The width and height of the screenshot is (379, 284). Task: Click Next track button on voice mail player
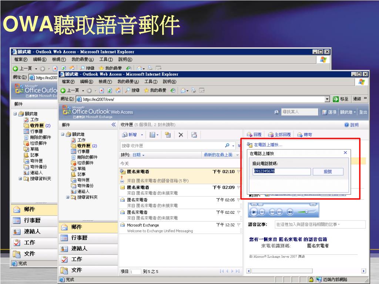[x=279, y=212]
